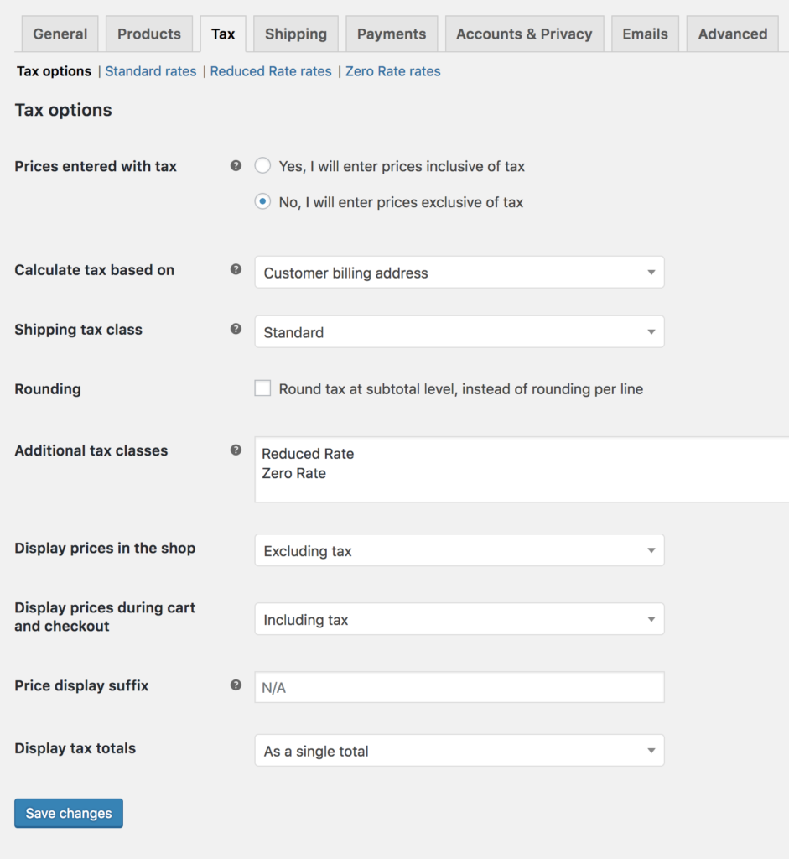The width and height of the screenshot is (789, 859).
Task: Click help icon next to Calculate tax based on
Action: pyautogui.click(x=236, y=270)
